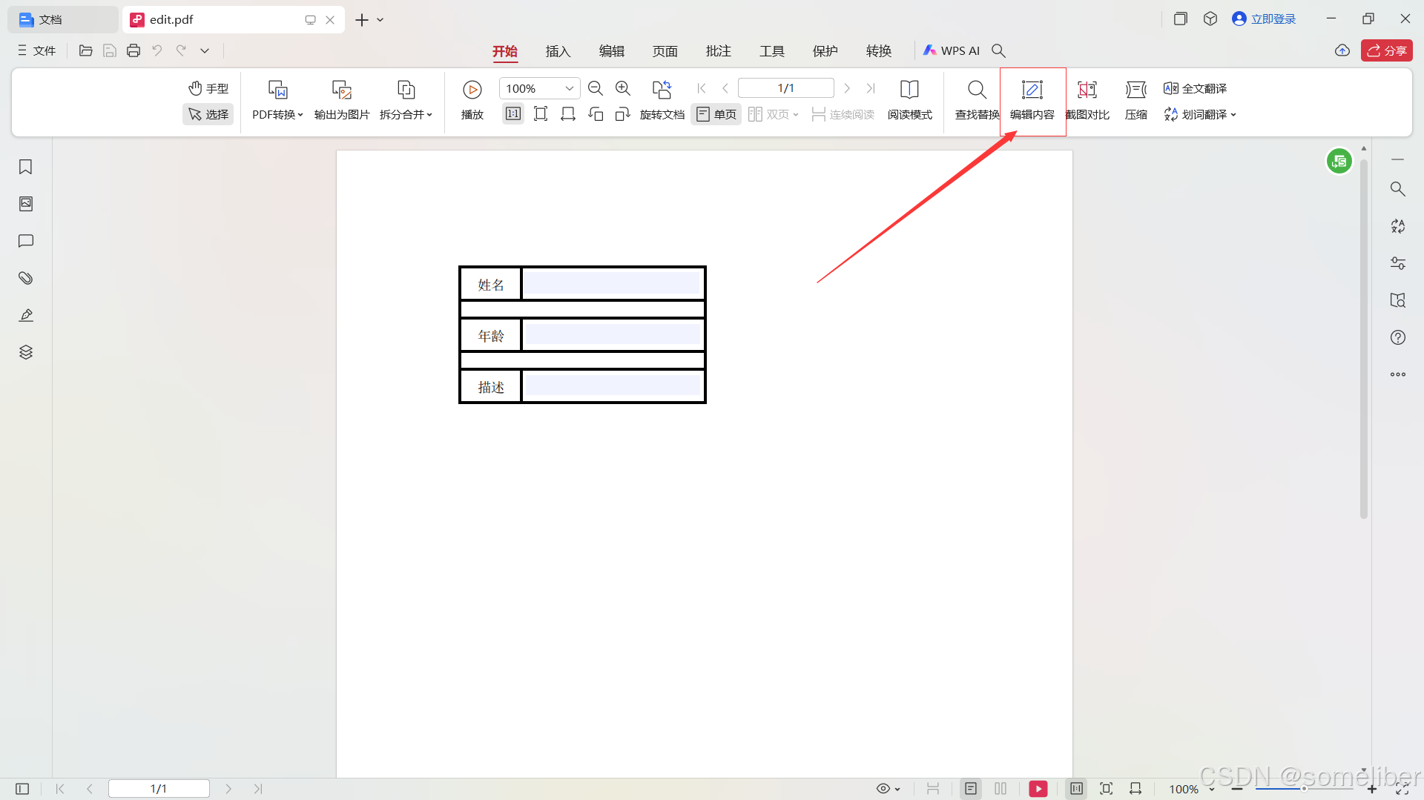Image resolution: width=1424 pixels, height=800 pixels.
Task: Expand Split and Merge dropdown
Action: click(406, 100)
